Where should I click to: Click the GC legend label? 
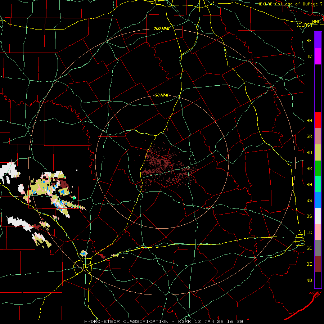tap(309, 248)
